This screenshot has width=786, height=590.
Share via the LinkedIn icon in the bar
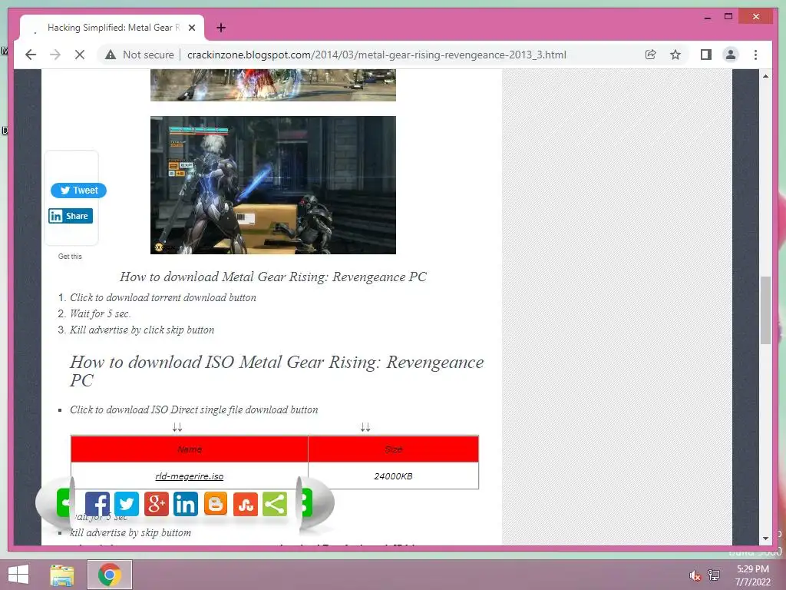point(186,504)
